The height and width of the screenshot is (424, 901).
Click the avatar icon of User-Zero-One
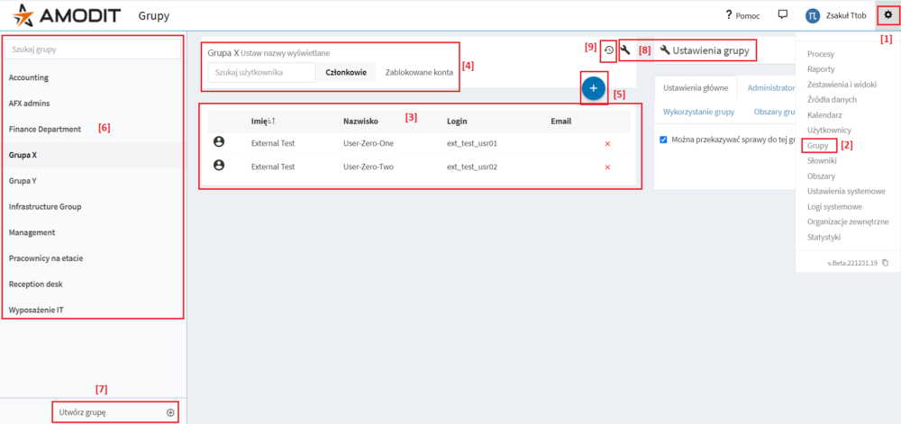218,142
